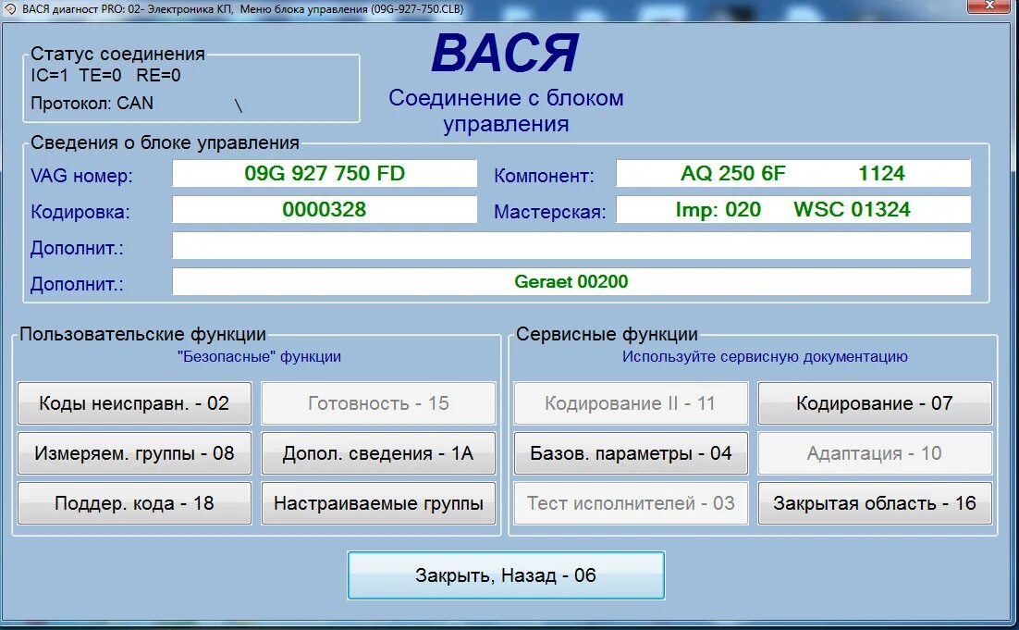1019x630 pixels.
Task: Click the VAG number field '09G 927 750 FD'
Action: [x=325, y=174]
